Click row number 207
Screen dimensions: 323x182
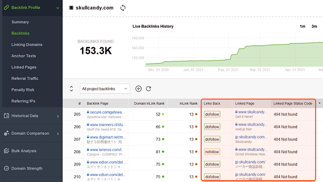[x=77, y=140]
